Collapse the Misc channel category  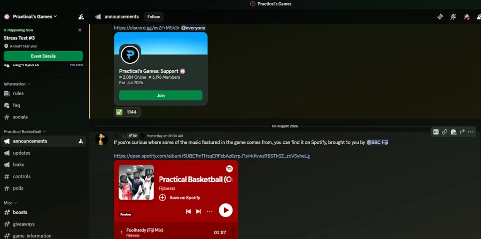(10, 202)
